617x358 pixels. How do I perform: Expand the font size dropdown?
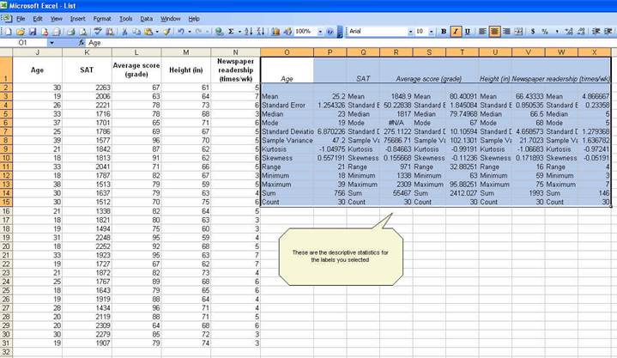(x=431, y=31)
